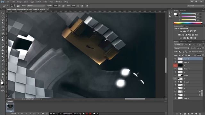Screen dimensions: 205x115
Task: Expand the Group 1 folder arrow
Action: tap(179, 82)
